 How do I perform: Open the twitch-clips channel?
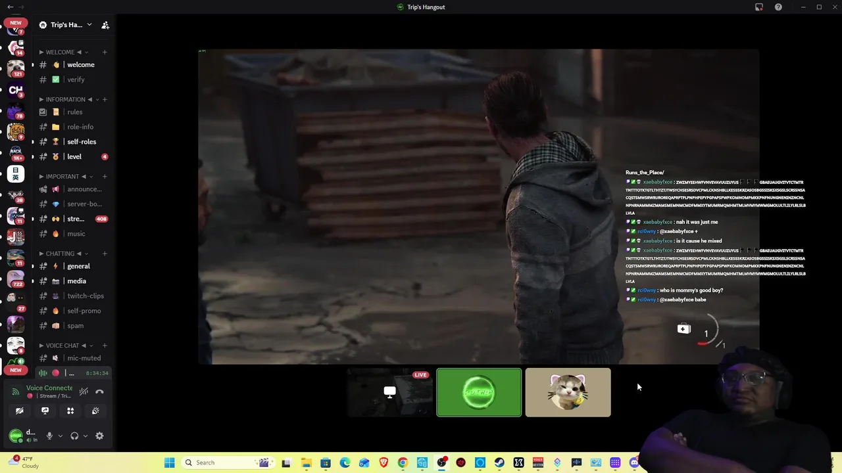[x=74, y=296]
